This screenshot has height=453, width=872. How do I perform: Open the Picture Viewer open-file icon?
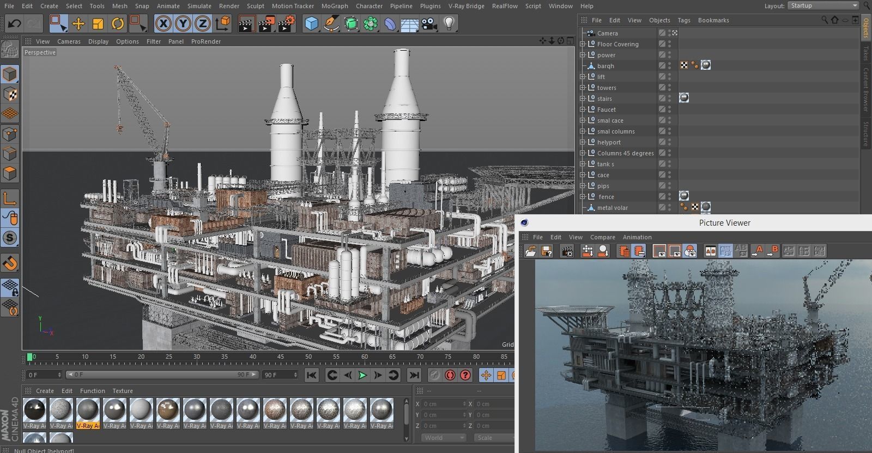point(531,251)
